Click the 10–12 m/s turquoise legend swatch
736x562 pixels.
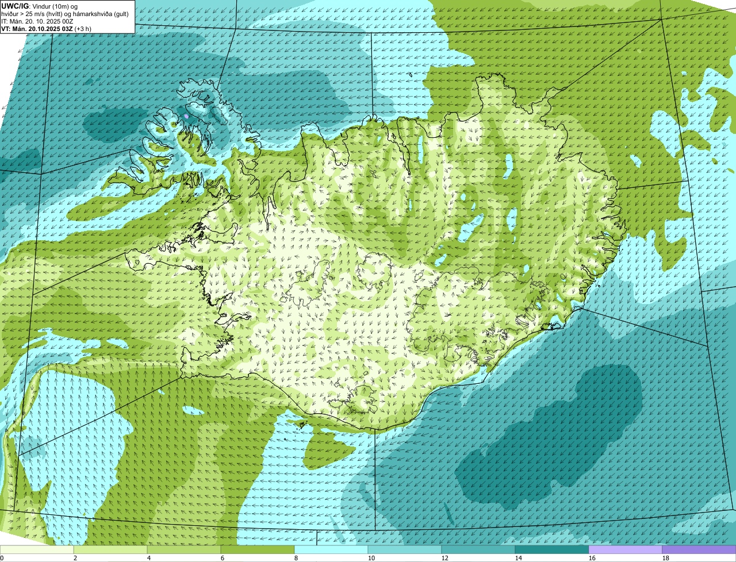[405, 549]
